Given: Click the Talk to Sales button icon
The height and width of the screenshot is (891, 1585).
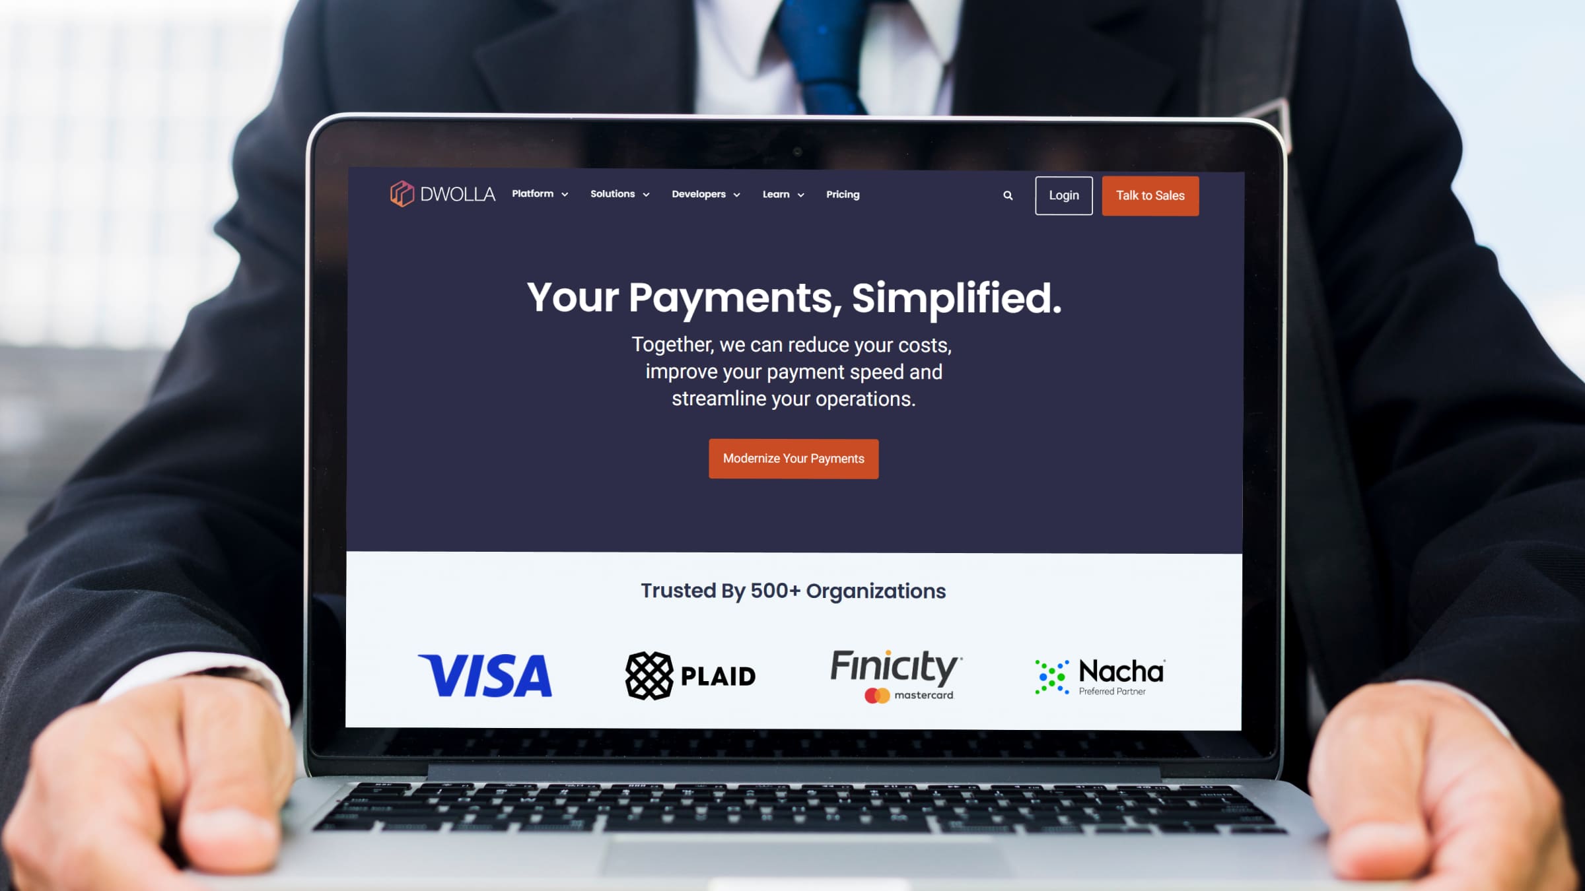Looking at the screenshot, I should [x=1150, y=196].
